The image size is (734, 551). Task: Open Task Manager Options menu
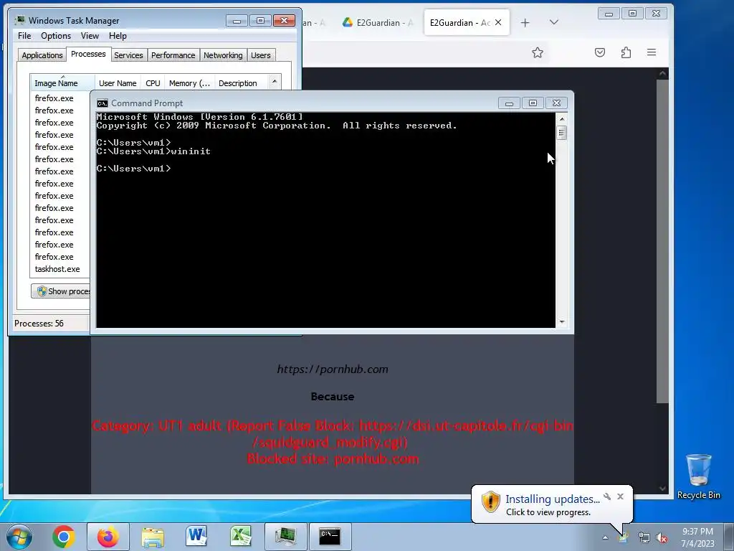pyautogui.click(x=56, y=36)
